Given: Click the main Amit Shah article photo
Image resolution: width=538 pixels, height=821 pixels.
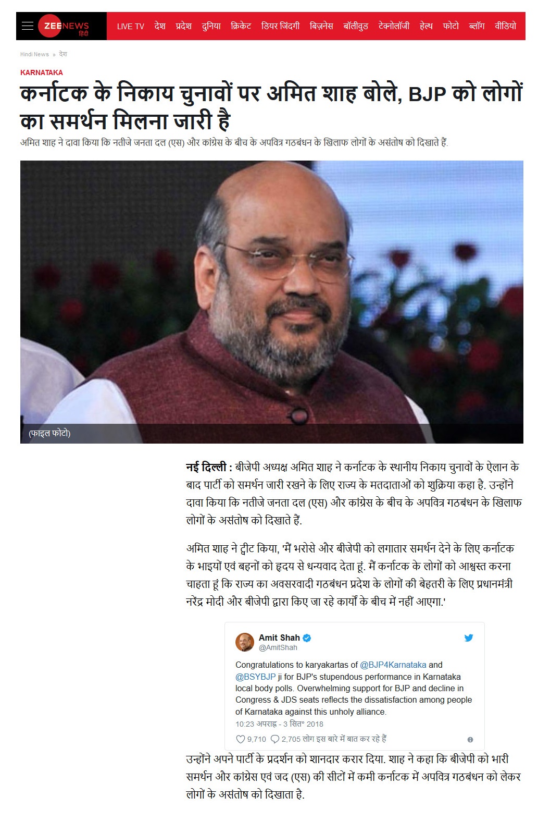Looking at the screenshot, I should [x=272, y=302].
